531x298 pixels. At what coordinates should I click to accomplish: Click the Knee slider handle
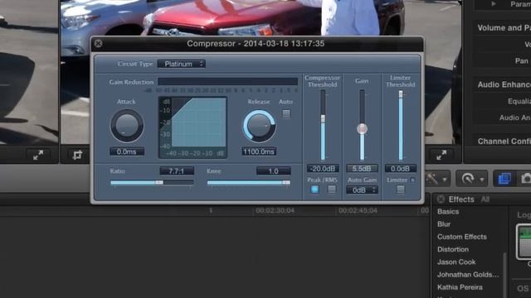(286, 182)
